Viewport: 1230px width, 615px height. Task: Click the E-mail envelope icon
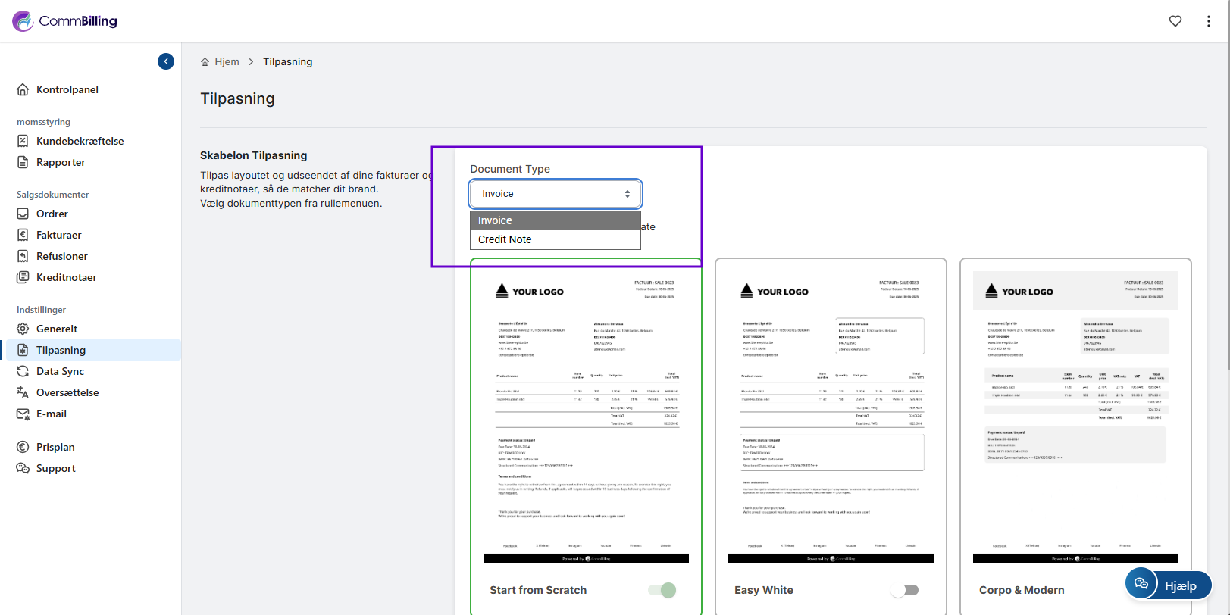tap(23, 414)
